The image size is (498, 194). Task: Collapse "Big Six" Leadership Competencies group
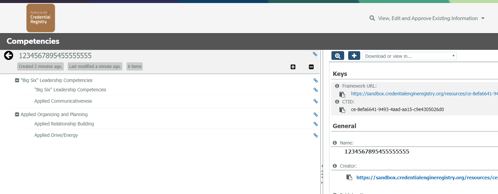pyautogui.click(x=17, y=80)
